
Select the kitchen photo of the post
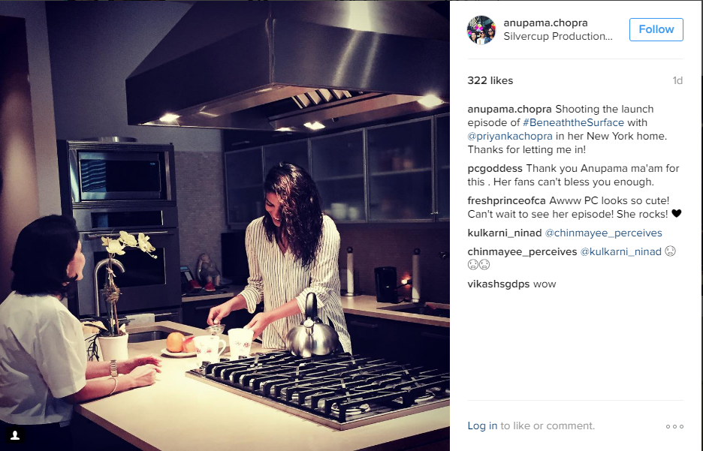[x=225, y=226]
